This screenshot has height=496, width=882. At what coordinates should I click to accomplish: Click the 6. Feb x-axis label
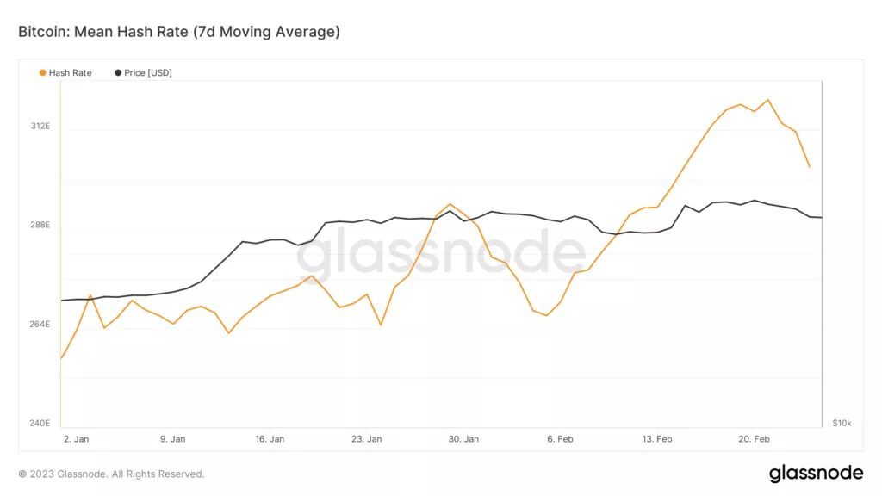tap(560, 439)
